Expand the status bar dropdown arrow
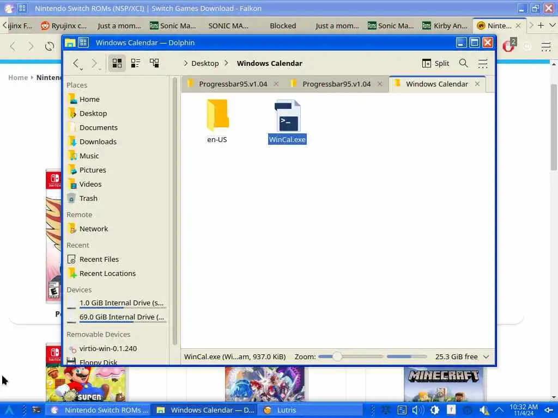The image size is (558, 418). (486, 357)
